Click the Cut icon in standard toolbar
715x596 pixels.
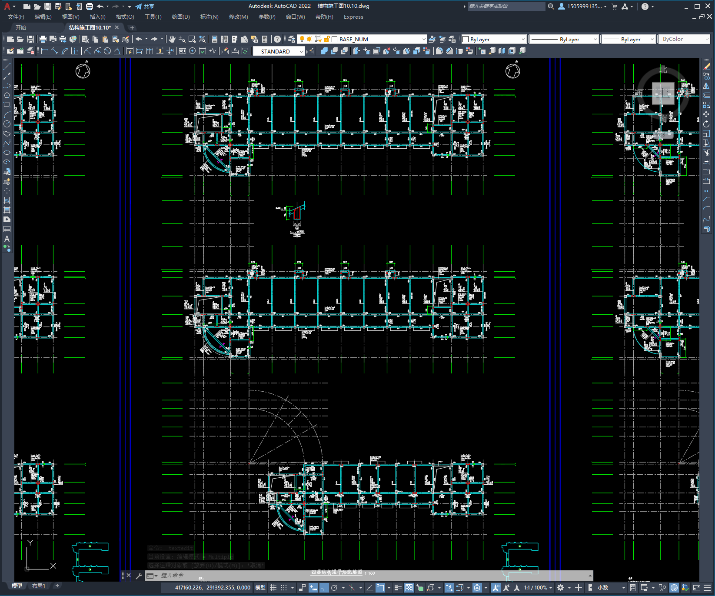coord(86,39)
